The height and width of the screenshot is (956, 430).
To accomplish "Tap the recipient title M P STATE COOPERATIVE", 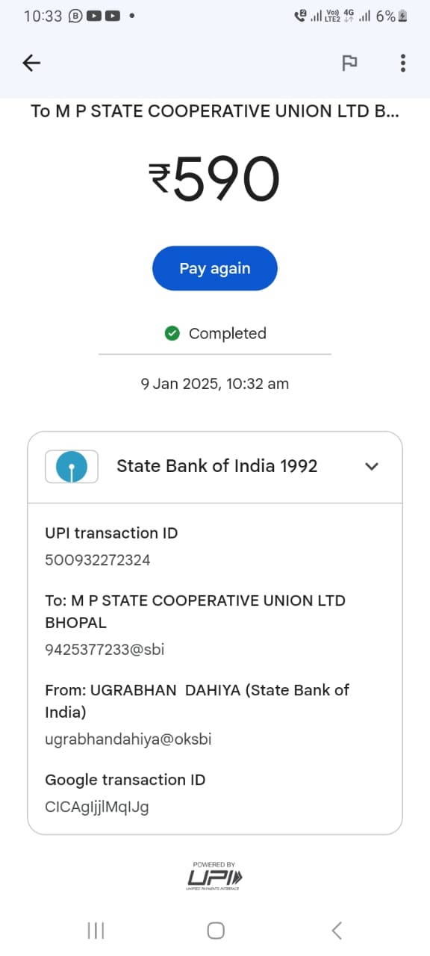I will (215, 111).
